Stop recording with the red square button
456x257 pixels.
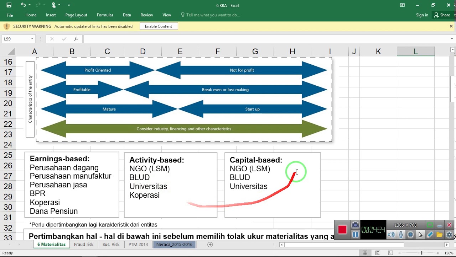(342, 230)
